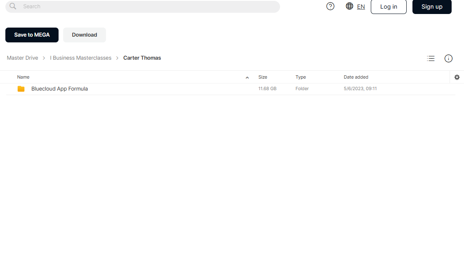Sort by the Type column
This screenshot has height=256, width=464.
[x=301, y=77]
